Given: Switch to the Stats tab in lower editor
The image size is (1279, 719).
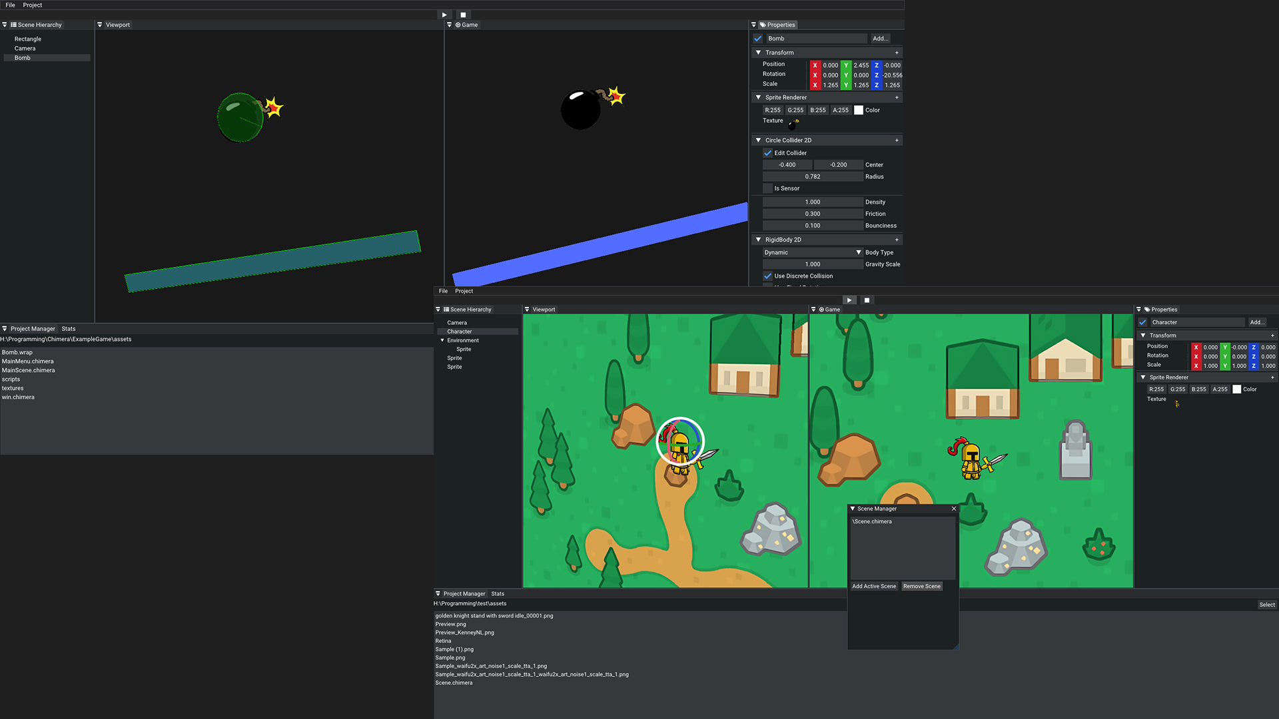Looking at the screenshot, I should [498, 594].
